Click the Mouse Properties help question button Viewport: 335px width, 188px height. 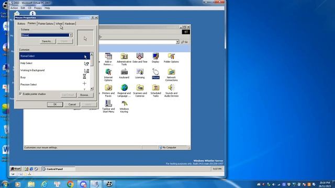93,18
